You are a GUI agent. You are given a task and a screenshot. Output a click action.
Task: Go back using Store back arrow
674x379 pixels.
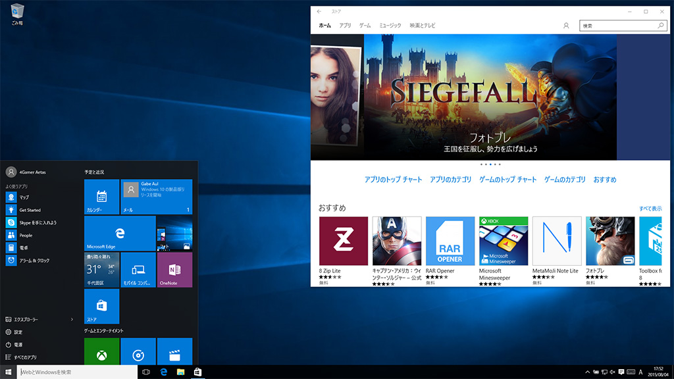click(319, 11)
